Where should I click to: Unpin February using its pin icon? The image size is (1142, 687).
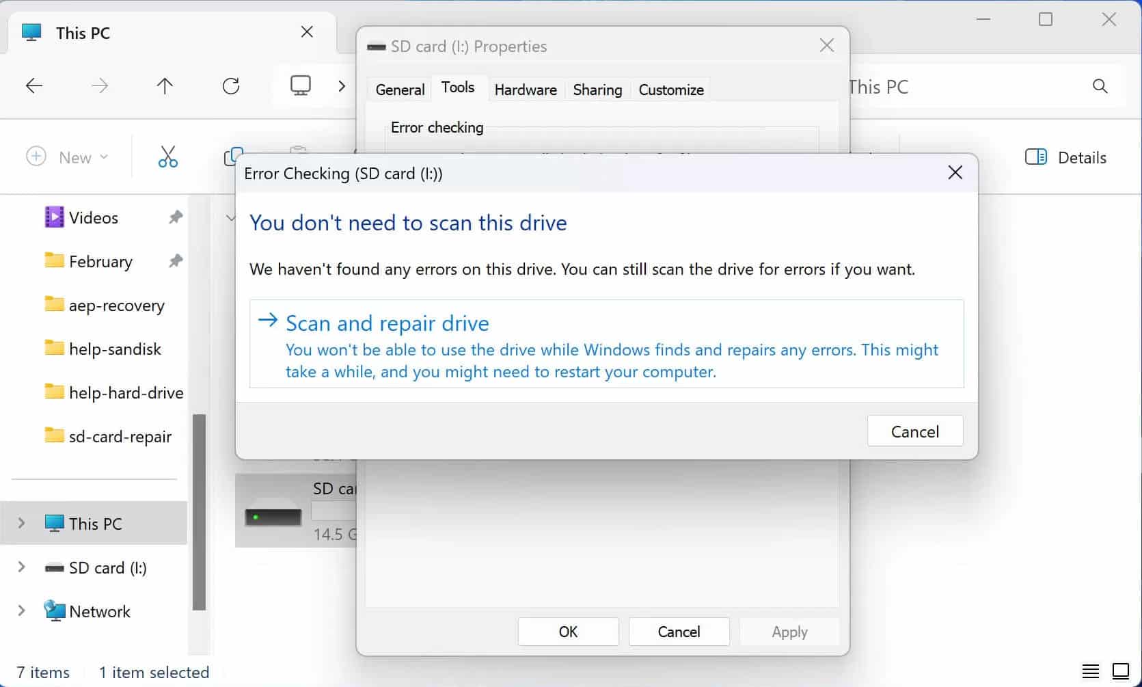(x=176, y=261)
